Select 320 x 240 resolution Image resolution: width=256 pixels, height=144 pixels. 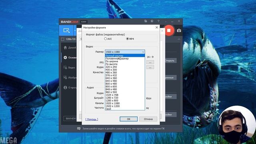[125, 67]
